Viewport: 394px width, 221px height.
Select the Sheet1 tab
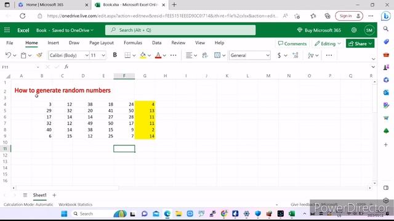point(39,195)
